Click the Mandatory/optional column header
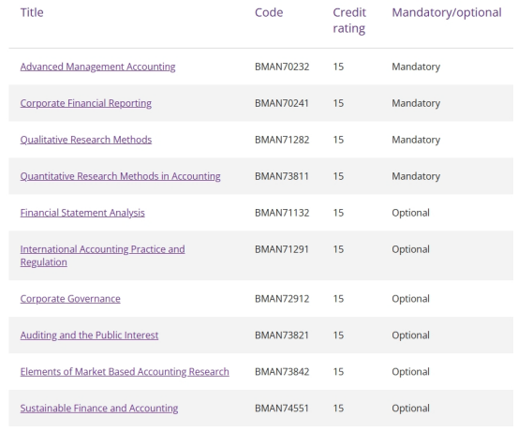Screen dimensions: 518x432 click(447, 12)
